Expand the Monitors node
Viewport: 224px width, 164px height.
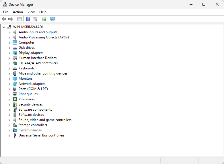click(9, 79)
